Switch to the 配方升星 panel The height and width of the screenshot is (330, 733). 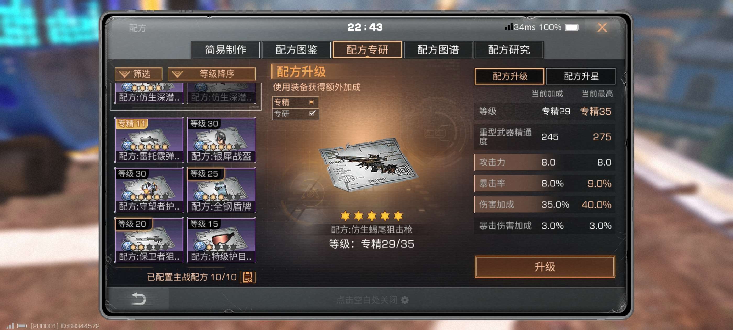click(581, 76)
